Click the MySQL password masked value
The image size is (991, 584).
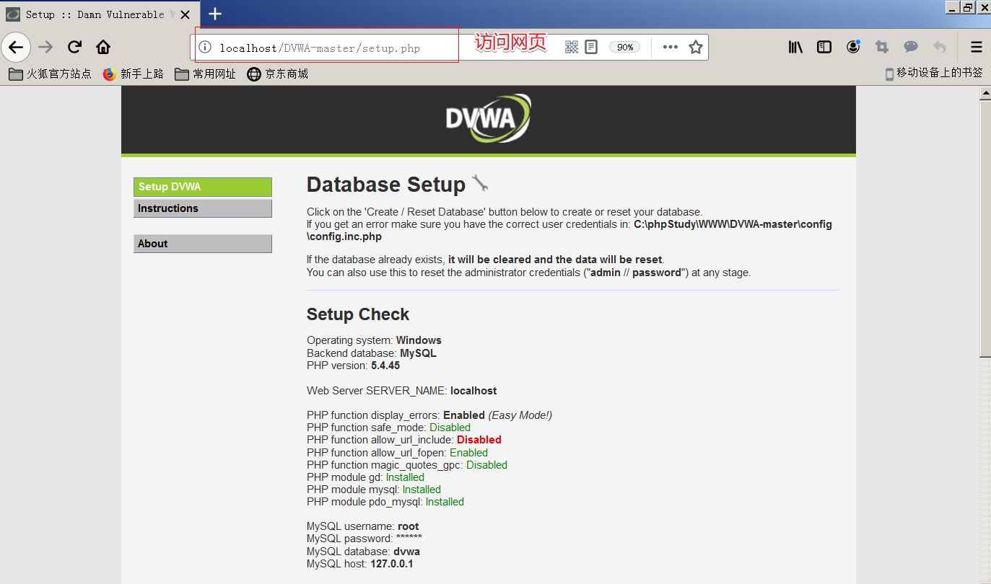coord(409,539)
